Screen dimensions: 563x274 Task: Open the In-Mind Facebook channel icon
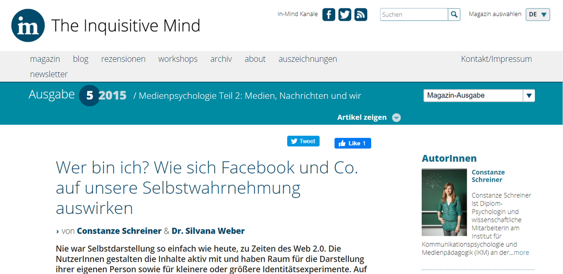pos(329,14)
